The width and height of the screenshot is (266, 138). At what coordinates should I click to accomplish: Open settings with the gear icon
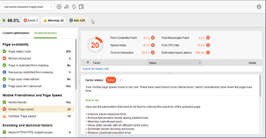259,7
